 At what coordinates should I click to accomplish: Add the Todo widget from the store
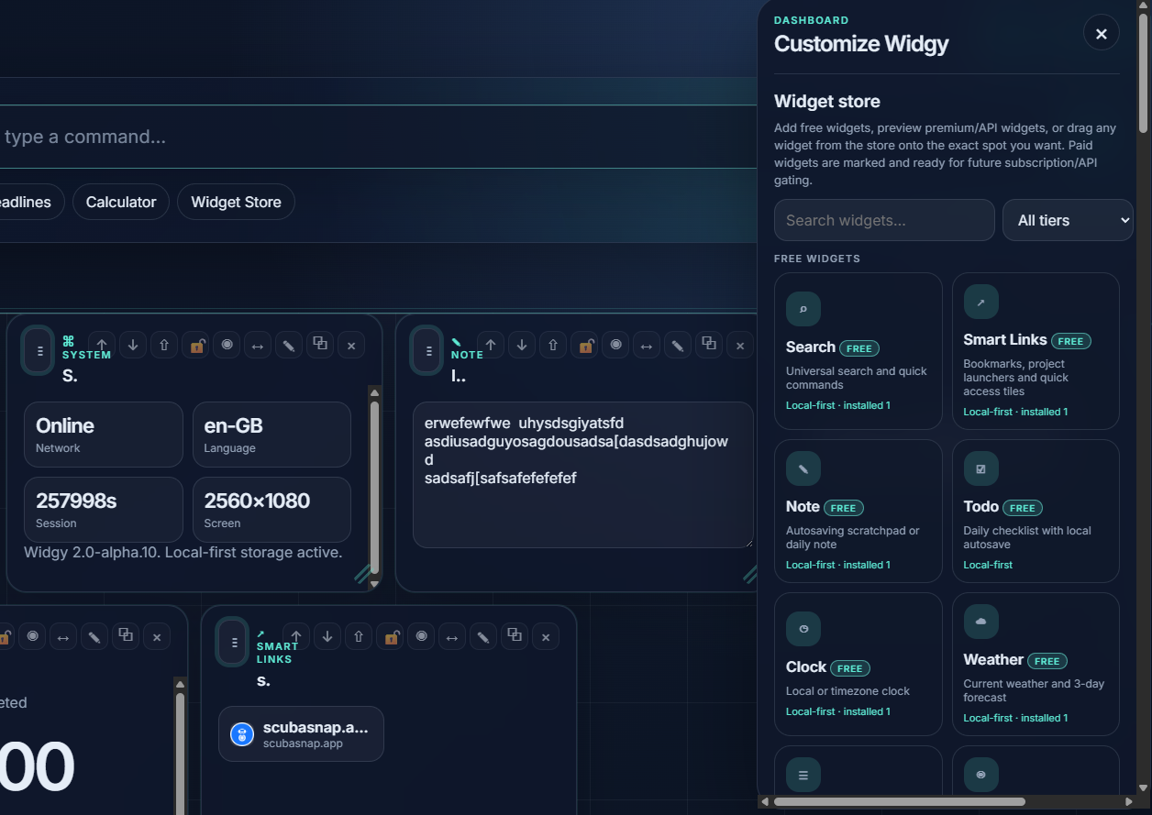point(1036,511)
